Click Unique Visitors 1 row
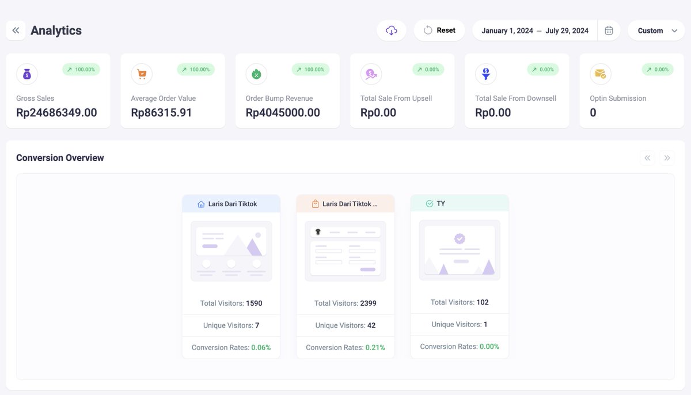691x395 pixels. [460, 324]
